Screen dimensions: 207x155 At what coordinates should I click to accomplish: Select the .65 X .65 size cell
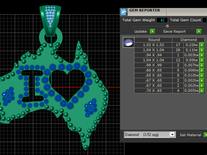coord(154,75)
